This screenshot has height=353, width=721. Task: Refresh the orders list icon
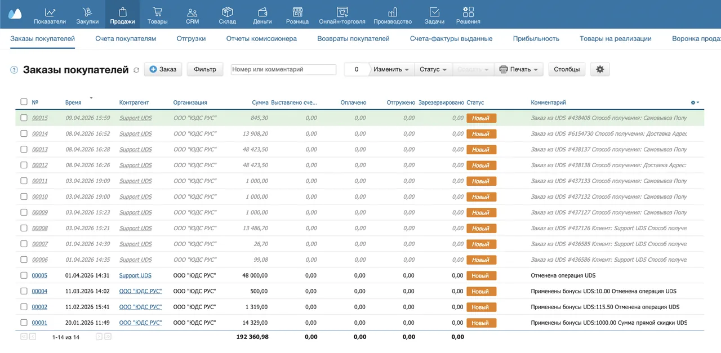click(136, 70)
